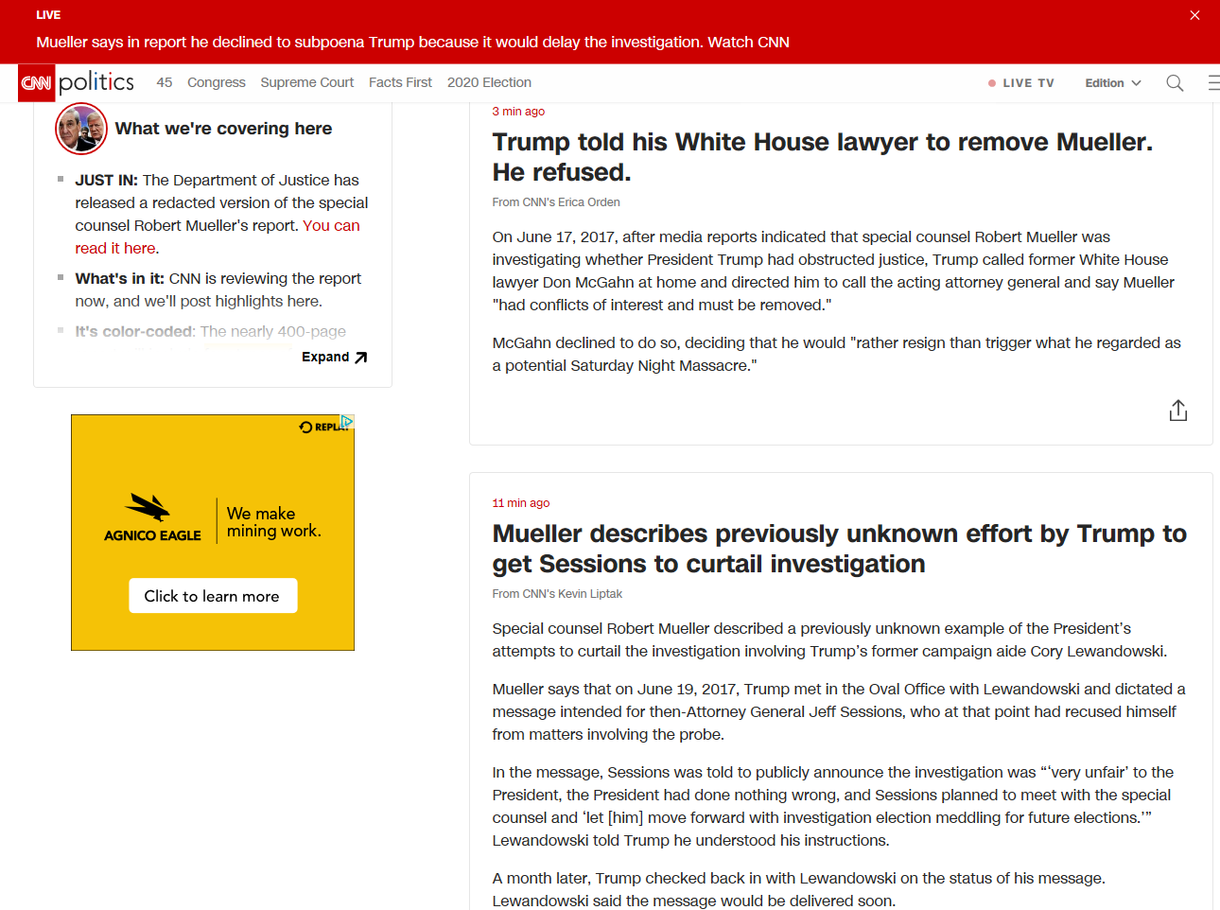Open headline Trump told his White House lawyer

[x=822, y=157]
